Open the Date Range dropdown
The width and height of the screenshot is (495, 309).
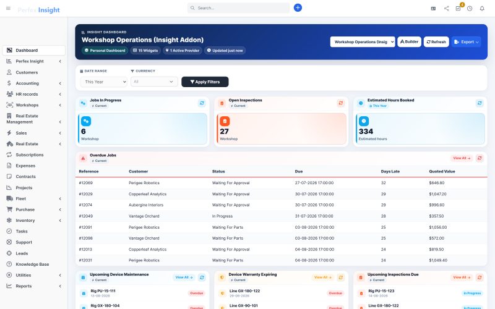[x=103, y=82]
